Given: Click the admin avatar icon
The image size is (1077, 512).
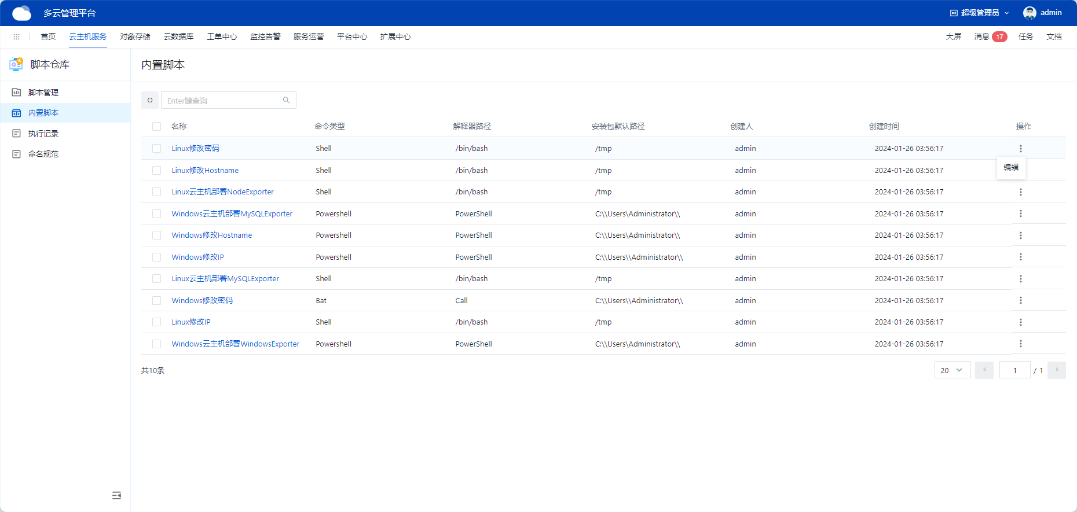Looking at the screenshot, I should [1030, 13].
